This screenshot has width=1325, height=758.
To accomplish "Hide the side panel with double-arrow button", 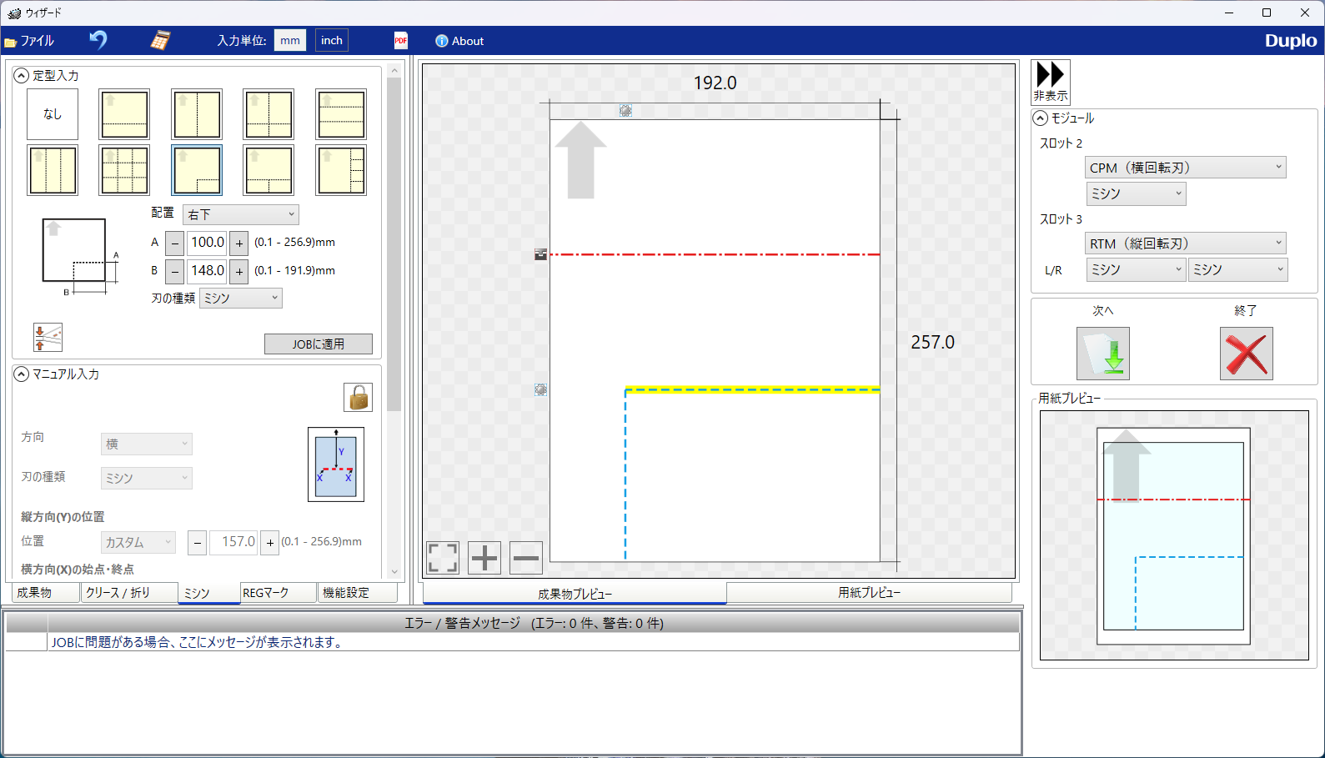I will point(1050,81).
